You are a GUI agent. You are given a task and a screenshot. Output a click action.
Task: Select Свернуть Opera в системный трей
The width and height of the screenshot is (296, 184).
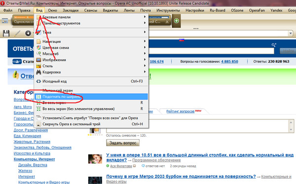pyautogui.click(x=91, y=124)
